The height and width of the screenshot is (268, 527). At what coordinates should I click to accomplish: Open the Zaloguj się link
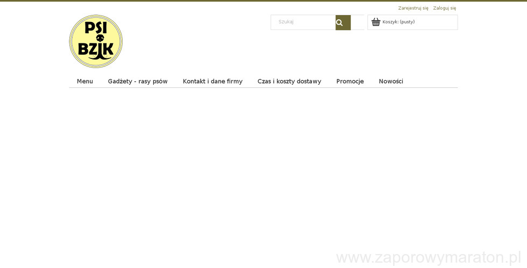point(444,8)
